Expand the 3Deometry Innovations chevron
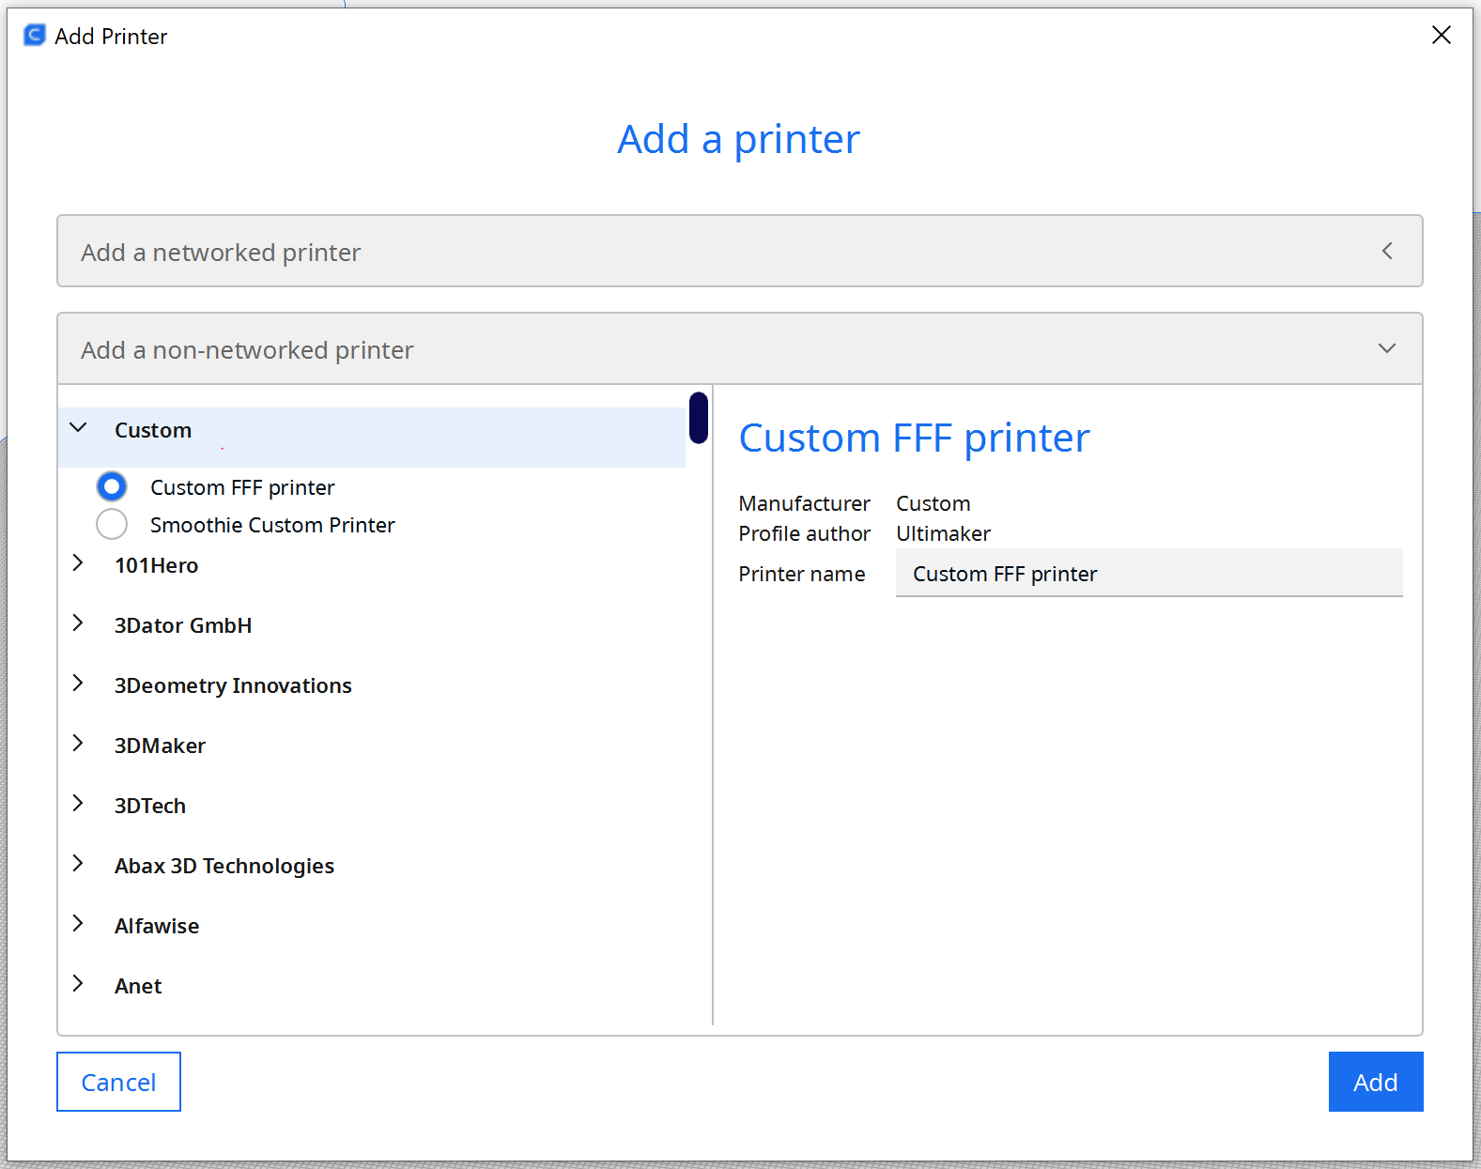Image resolution: width=1481 pixels, height=1169 pixels. 79,684
